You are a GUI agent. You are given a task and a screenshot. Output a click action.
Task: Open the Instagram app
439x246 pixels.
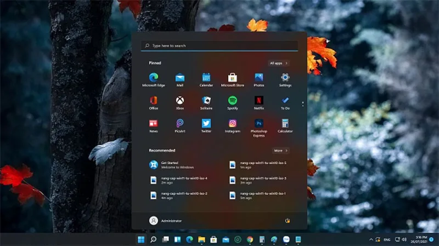(232, 126)
